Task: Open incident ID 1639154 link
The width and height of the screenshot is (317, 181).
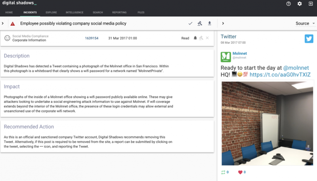Action: pyautogui.click(x=92, y=38)
